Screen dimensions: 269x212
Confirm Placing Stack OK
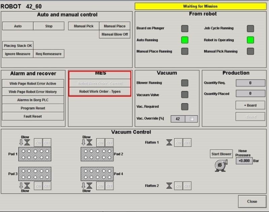[x=18, y=46]
